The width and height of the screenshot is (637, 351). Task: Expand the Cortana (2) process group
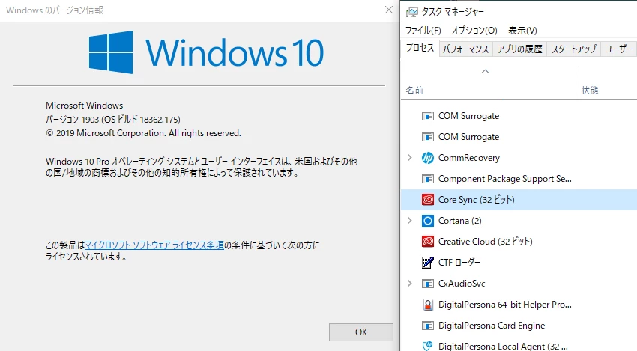tap(409, 221)
